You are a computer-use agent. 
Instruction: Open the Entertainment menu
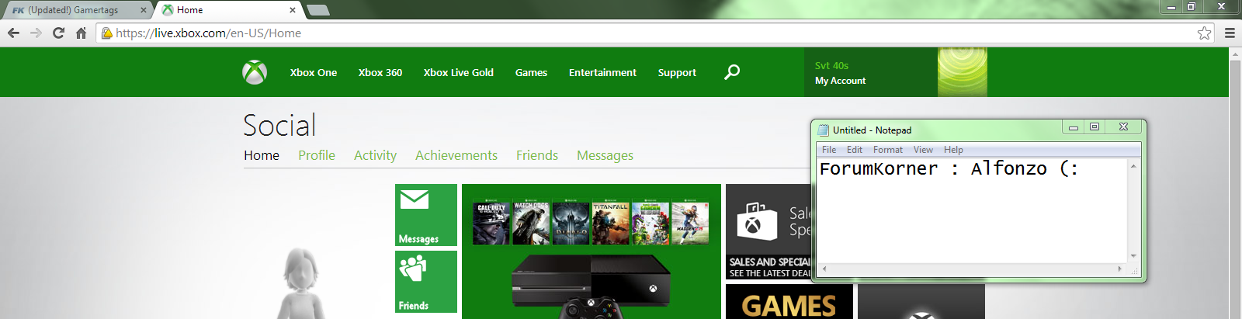coord(602,72)
